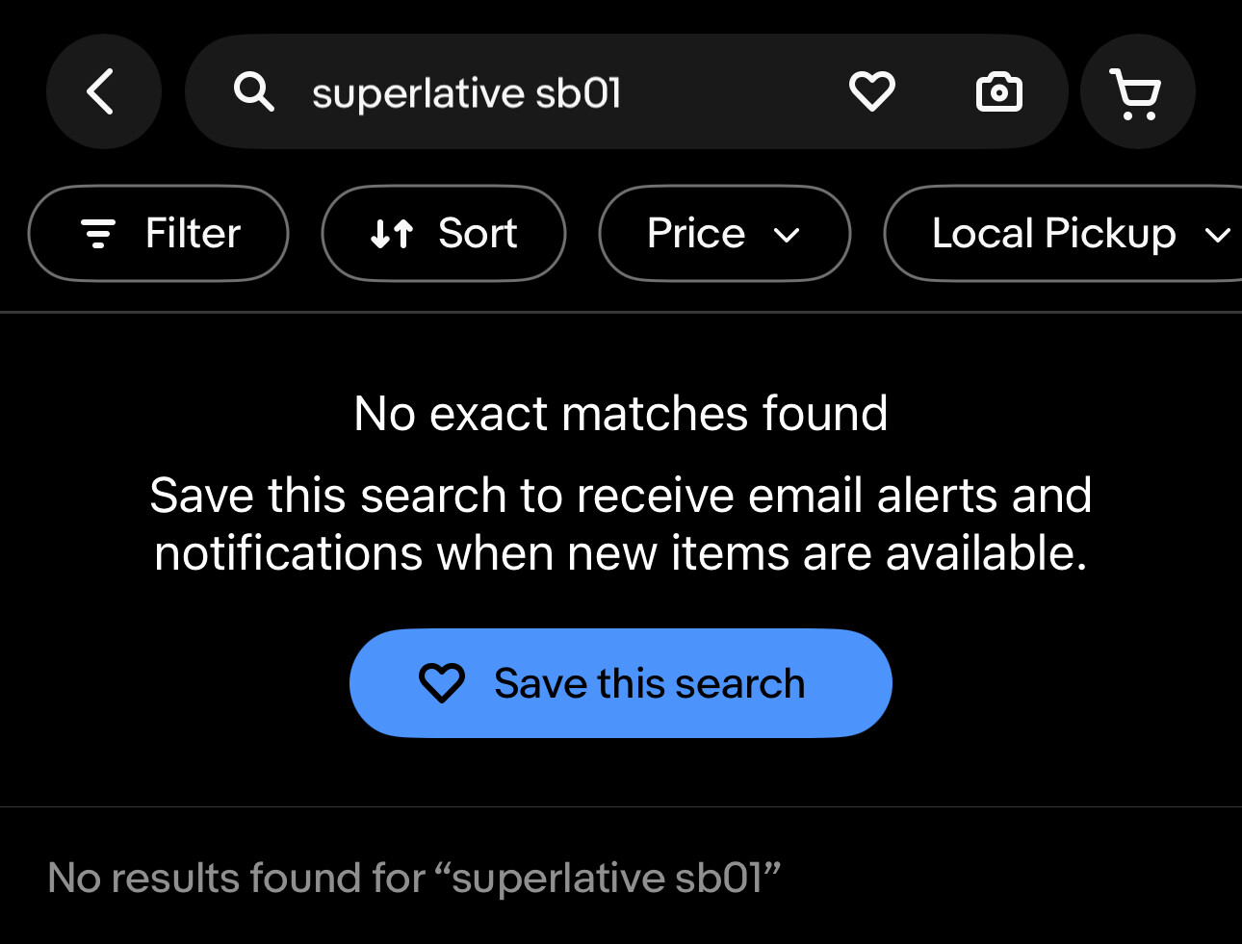Click the "Filter" text label
Image resolution: width=1242 pixels, height=944 pixels.
[x=193, y=234]
